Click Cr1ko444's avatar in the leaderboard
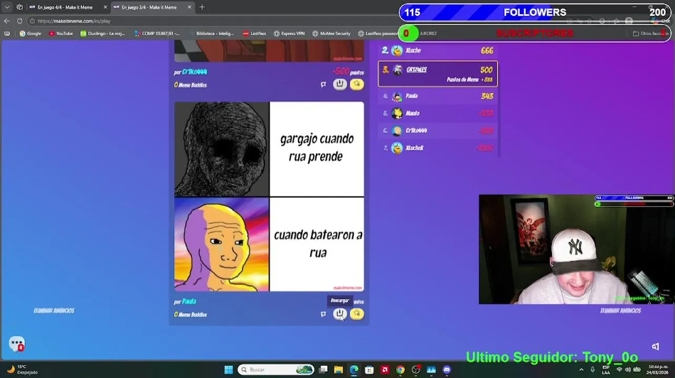The width and height of the screenshot is (675, 378). (397, 131)
